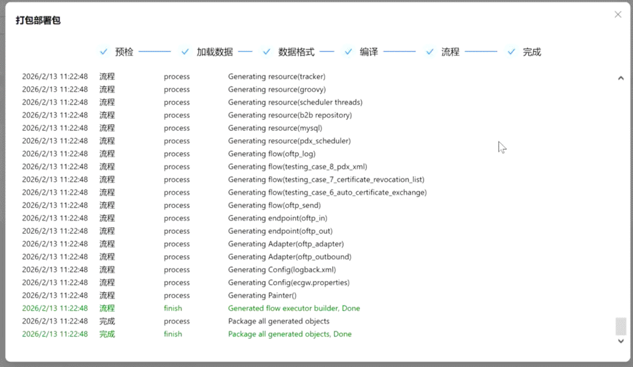Click the checkmark icon beside 流程 step

(x=430, y=52)
